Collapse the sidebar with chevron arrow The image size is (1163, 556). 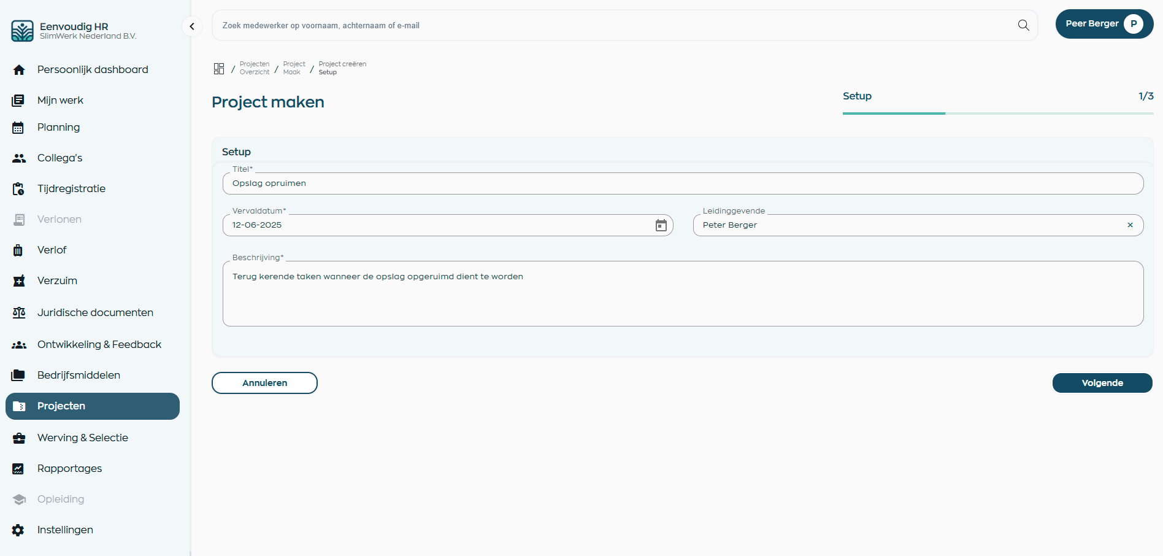(x=192, y=26)
